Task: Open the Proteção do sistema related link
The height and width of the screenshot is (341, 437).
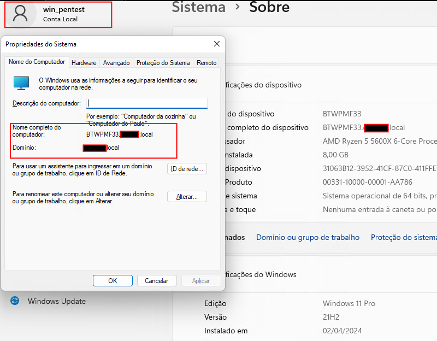Action: click(x=403, y=237)
